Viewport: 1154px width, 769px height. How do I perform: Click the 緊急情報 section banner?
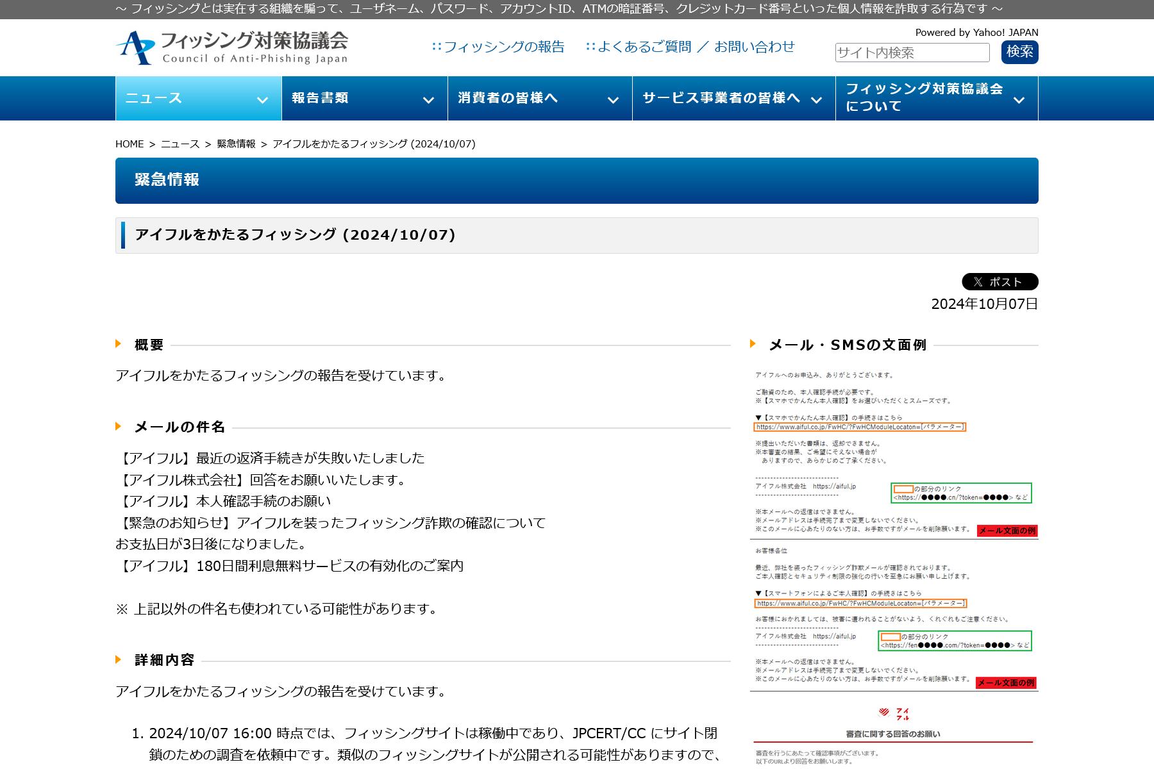tap(577, 181)
